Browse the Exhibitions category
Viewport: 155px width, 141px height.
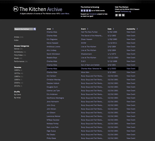[18, 52]
